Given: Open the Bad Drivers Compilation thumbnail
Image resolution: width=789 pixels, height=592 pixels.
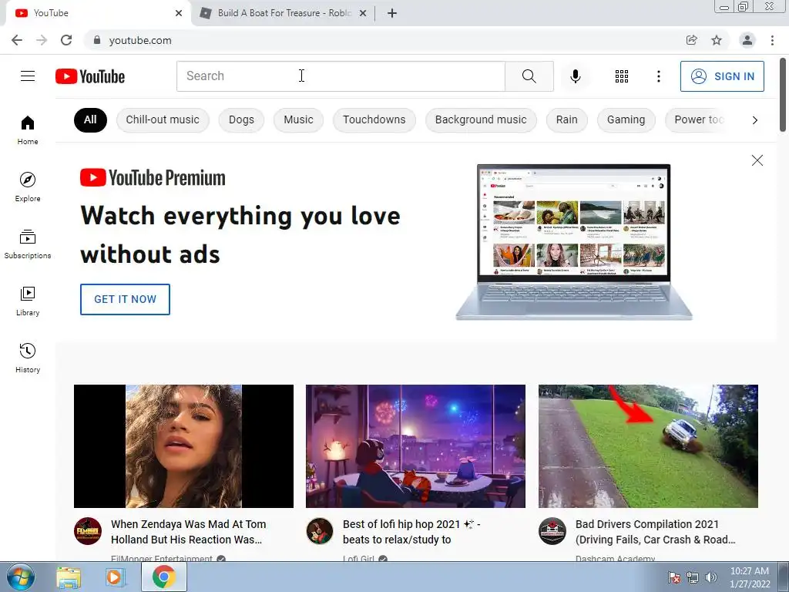Looking at the screenshot, I should [648, 446].
